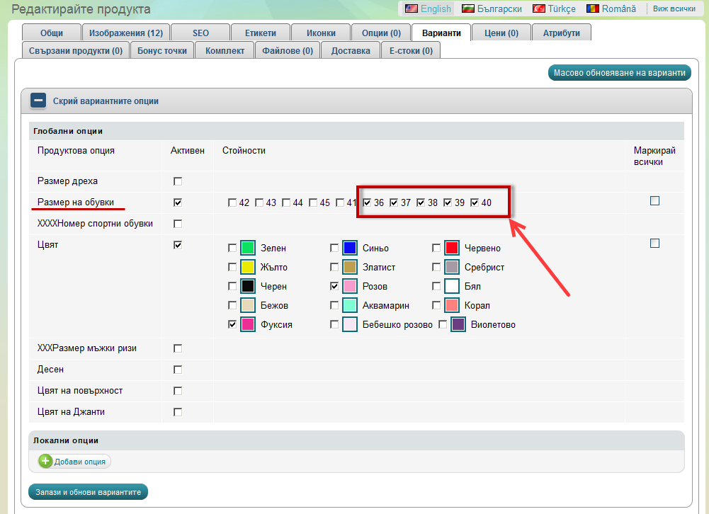709x514 pixels.
Task: Click Масово обновяване на варианти button
Action: pyautogui.click(x=619, y=73)
